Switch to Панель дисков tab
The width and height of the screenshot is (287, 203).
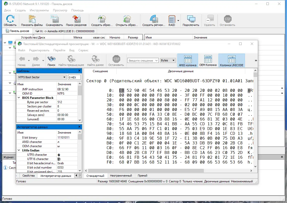point(18,31)
